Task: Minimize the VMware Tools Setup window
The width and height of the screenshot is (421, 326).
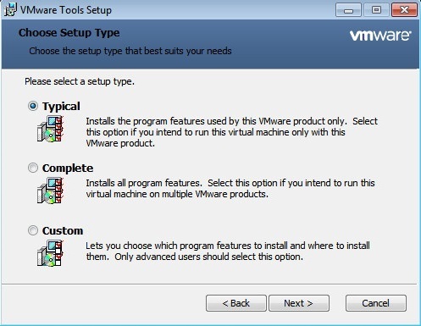Action: point(348,10)
